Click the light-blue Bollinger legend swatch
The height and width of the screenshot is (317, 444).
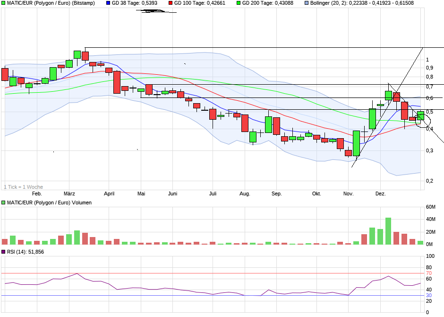pyautogui.click(x=307, y=3)
